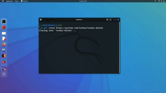This screenshot has height=93, width=166.
Task: Launch Metasploit Framework from the dock
Action: [x=4, y=50]
